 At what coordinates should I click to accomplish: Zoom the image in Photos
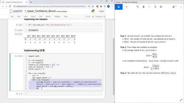[x=138, y=7]
